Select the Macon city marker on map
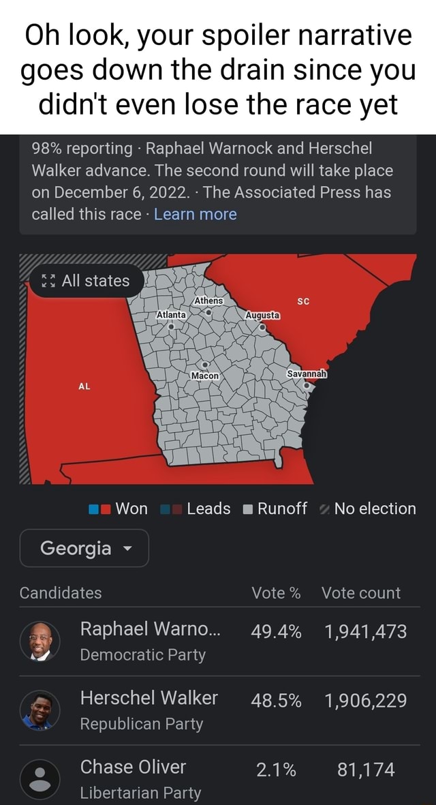Screen dimensions: 436x805 (x=204, y=365)
